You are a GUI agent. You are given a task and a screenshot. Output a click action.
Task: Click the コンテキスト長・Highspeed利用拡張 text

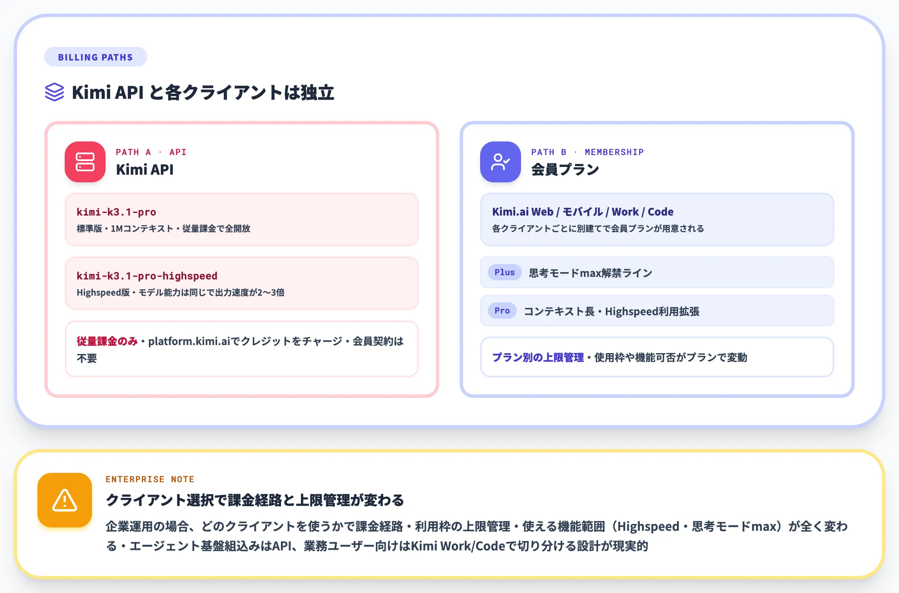(612, 311)
